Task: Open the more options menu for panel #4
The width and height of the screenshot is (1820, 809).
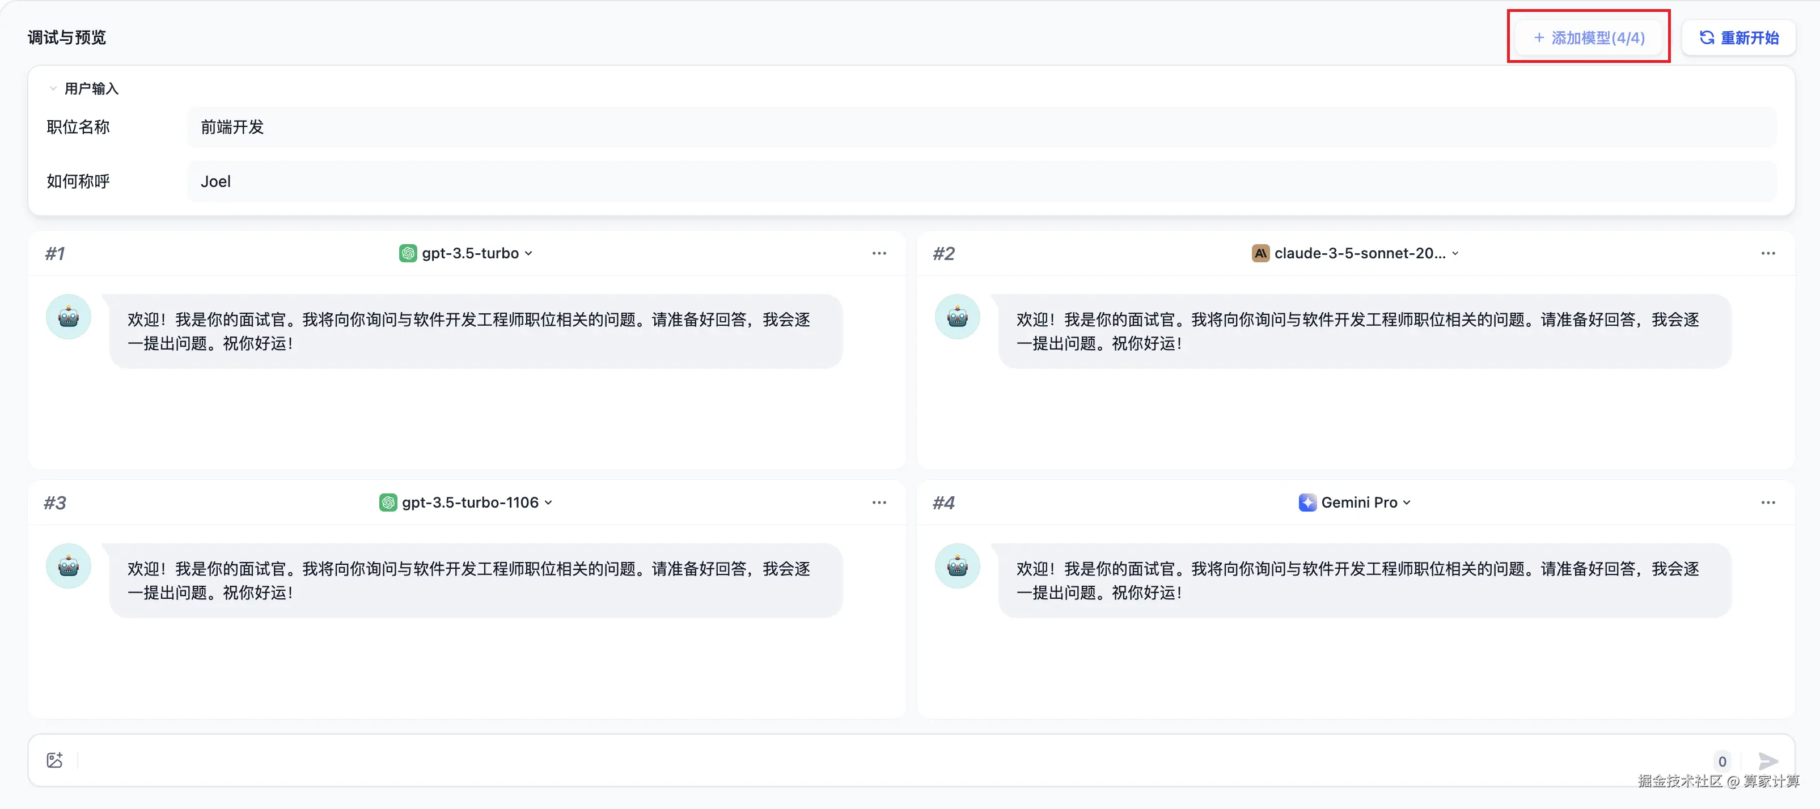Action: tap(1767, 503)
